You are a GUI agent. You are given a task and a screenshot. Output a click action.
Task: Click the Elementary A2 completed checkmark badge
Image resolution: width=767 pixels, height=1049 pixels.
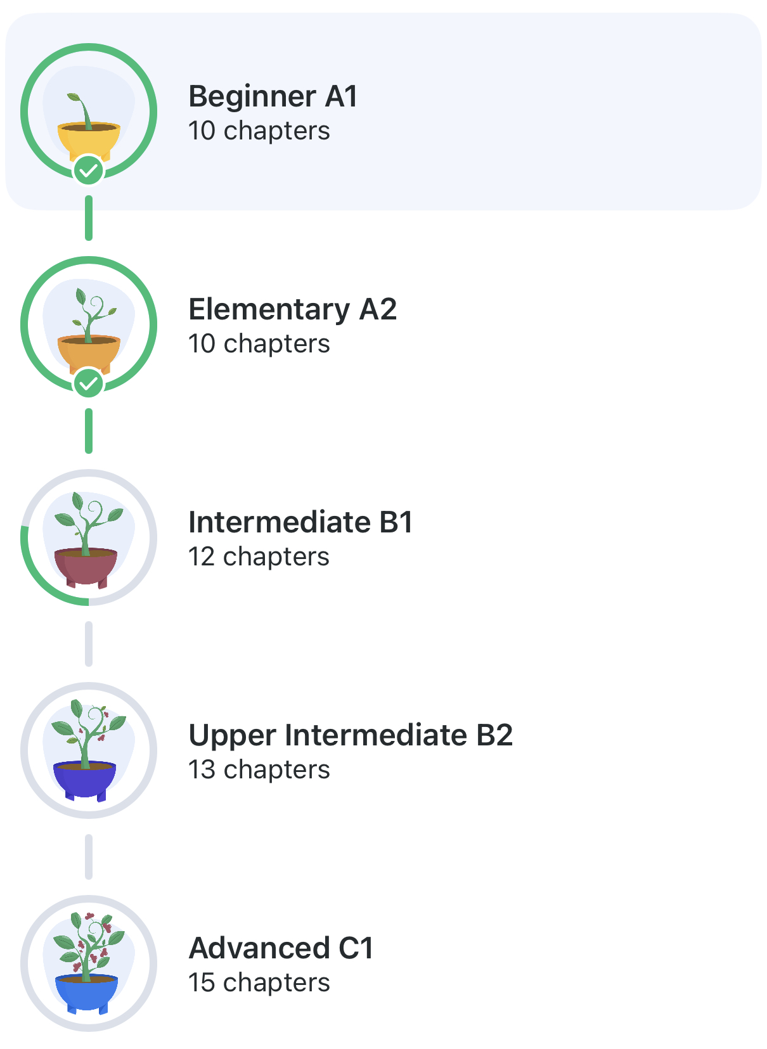click(x=89, y=383)
